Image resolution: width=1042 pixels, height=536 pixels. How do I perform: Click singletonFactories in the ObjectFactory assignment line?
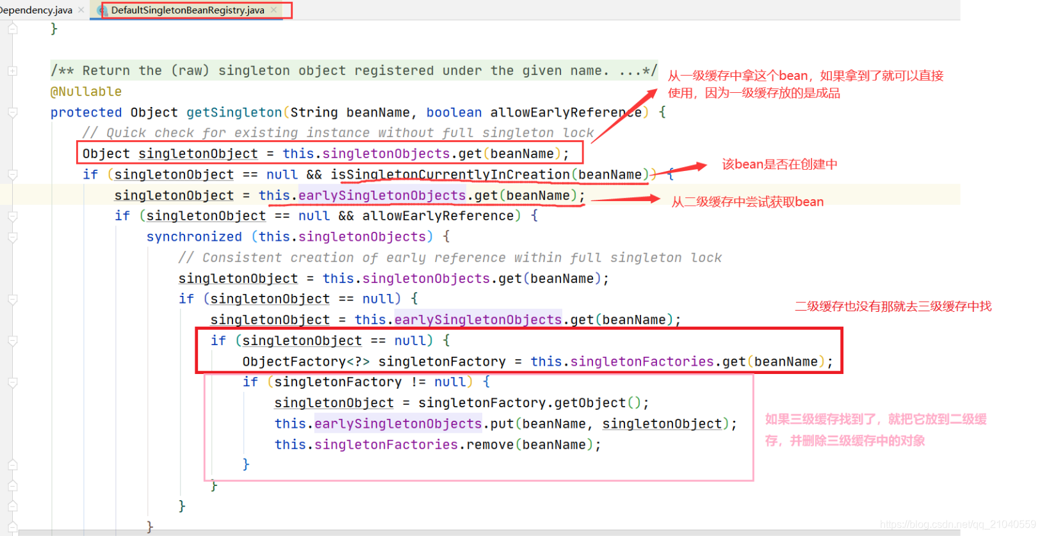pyautogui.click(x=642, y=361)
